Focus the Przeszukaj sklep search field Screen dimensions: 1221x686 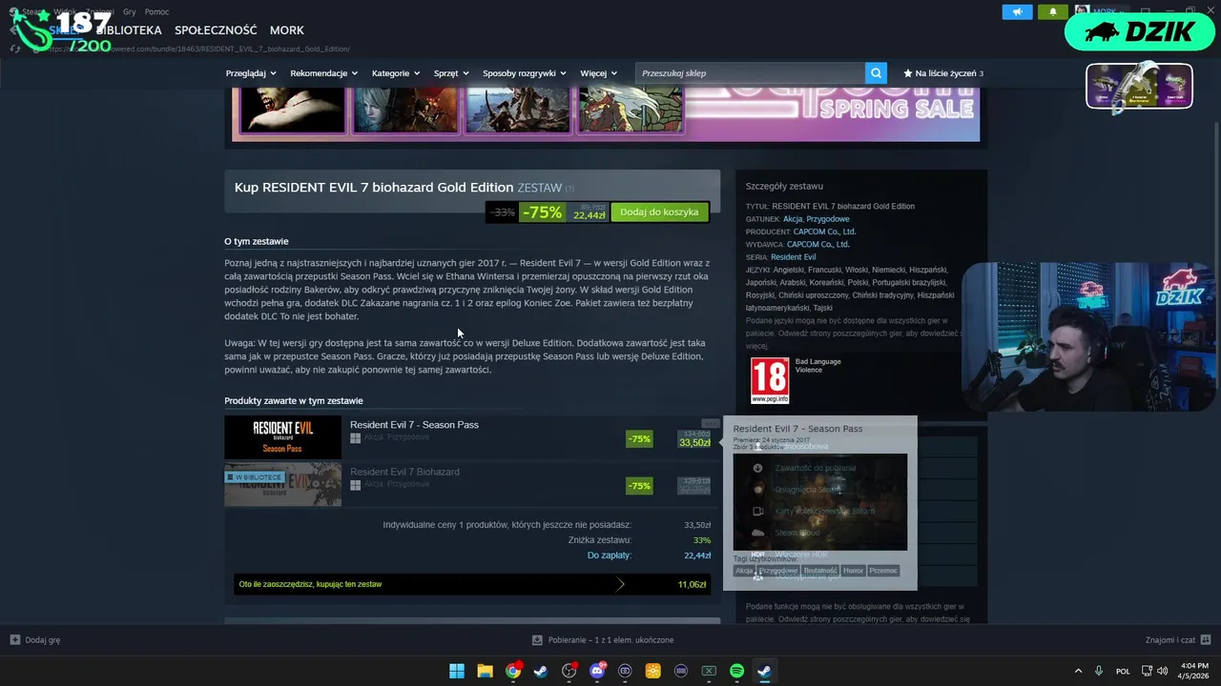point(750,73)
